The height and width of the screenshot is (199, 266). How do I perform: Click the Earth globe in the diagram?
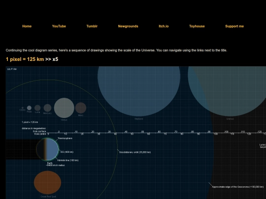[47, 149]
